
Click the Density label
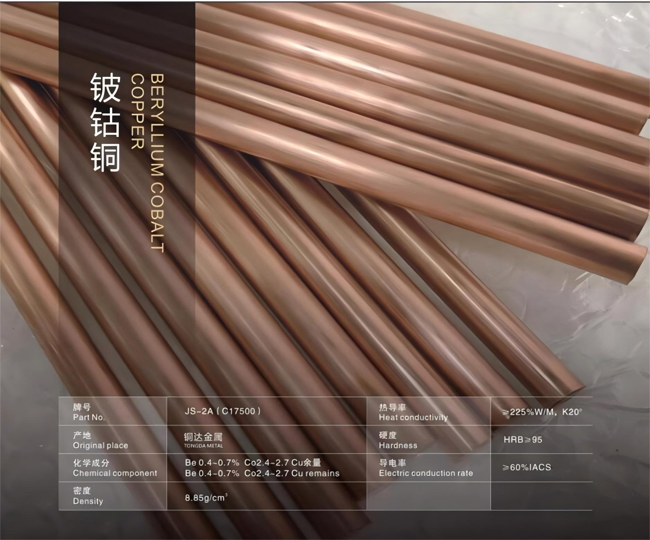point(88,501)
